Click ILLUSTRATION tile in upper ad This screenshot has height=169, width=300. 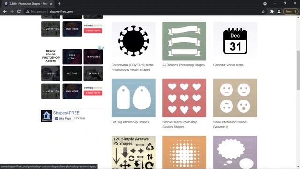[x=51, y=29]
